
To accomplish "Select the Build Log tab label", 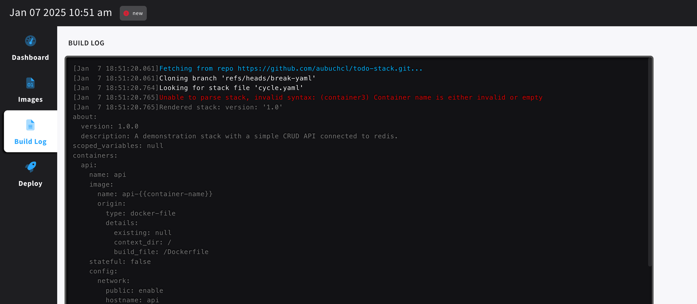I will 30,142.
